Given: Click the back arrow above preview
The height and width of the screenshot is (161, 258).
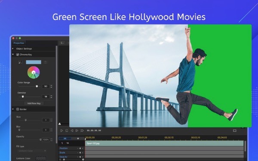Looking at the screenshot, I should coord(62,43).
